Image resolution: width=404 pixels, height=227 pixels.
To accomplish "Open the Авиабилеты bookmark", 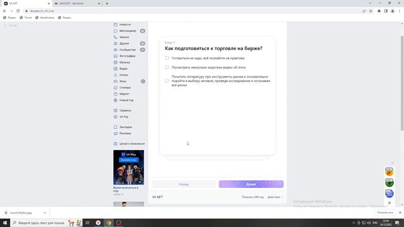I will click(45, 18).
